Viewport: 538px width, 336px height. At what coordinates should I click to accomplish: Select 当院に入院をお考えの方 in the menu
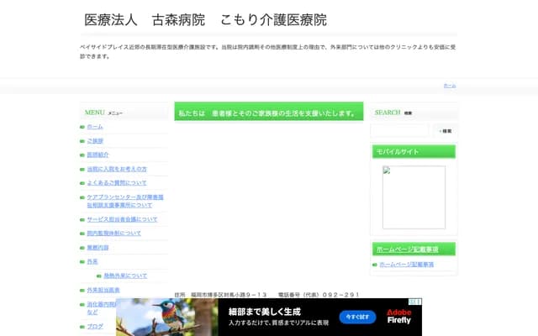(116, 169)
